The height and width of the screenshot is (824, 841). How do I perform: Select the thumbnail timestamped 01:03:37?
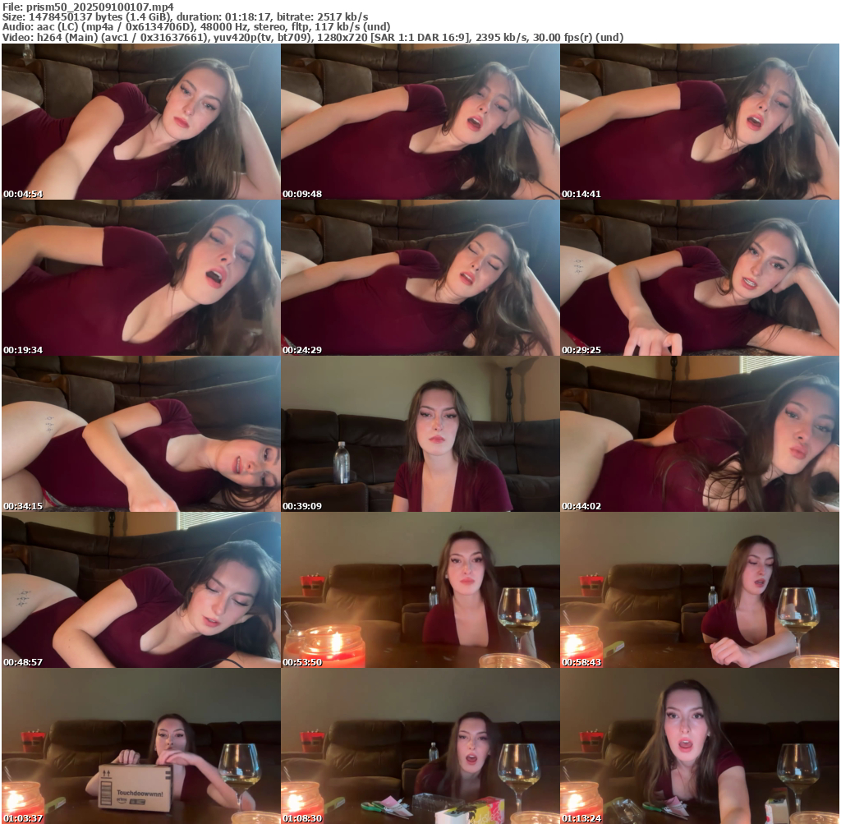tap(141, 746)
